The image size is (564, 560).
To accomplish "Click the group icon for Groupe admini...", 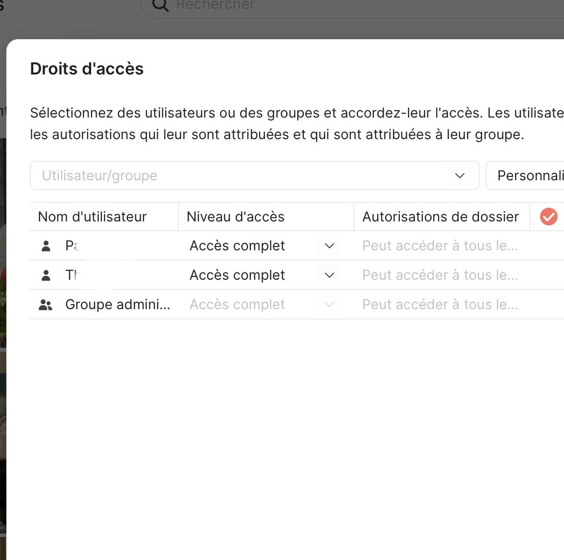I will coord(46,305).
